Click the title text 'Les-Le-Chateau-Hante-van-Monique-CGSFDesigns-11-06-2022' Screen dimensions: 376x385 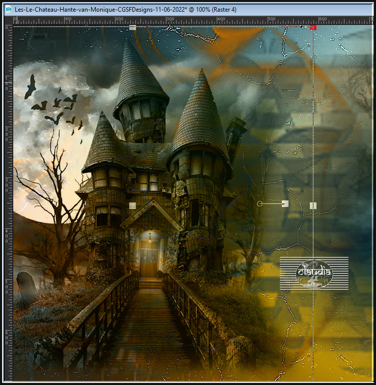[99, 10]
